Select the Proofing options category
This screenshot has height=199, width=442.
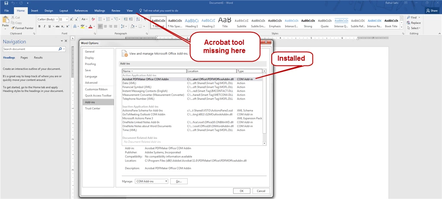pyautogui.click(x=90, y=64)
